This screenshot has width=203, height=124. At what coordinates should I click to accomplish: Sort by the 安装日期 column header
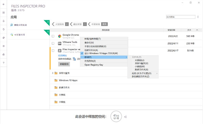(172, 30)
